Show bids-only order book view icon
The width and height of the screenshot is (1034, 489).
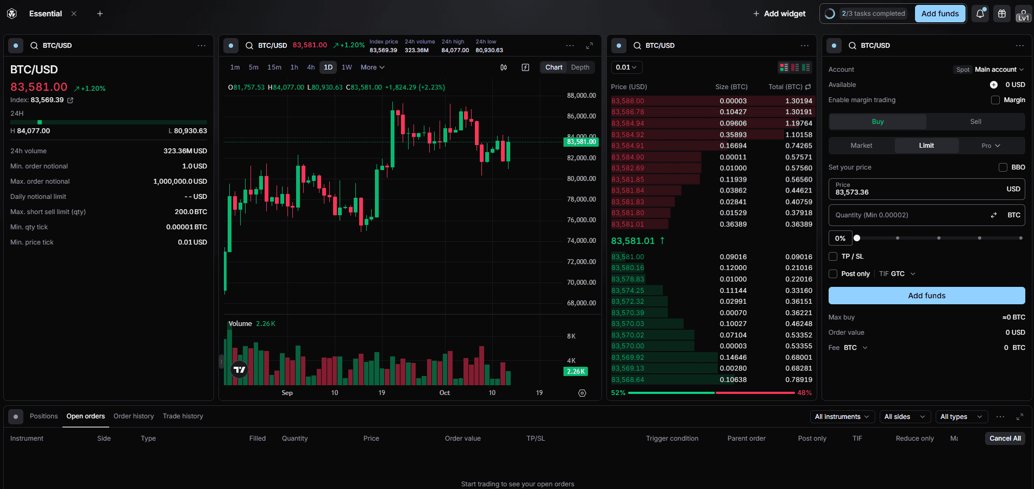click(806, 67)
